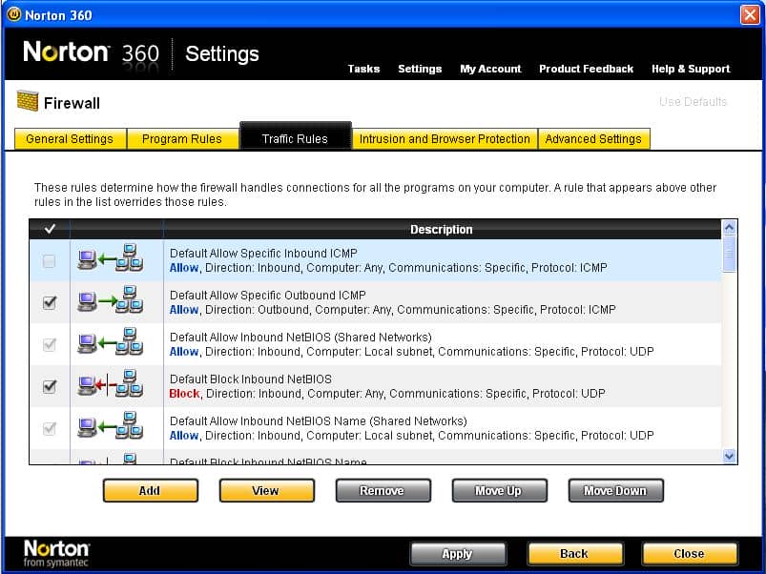Select partially visible 'Default Block Inbound NetBIOS Name' row
This screenshot has height=574, width=766.
(375, 459)
